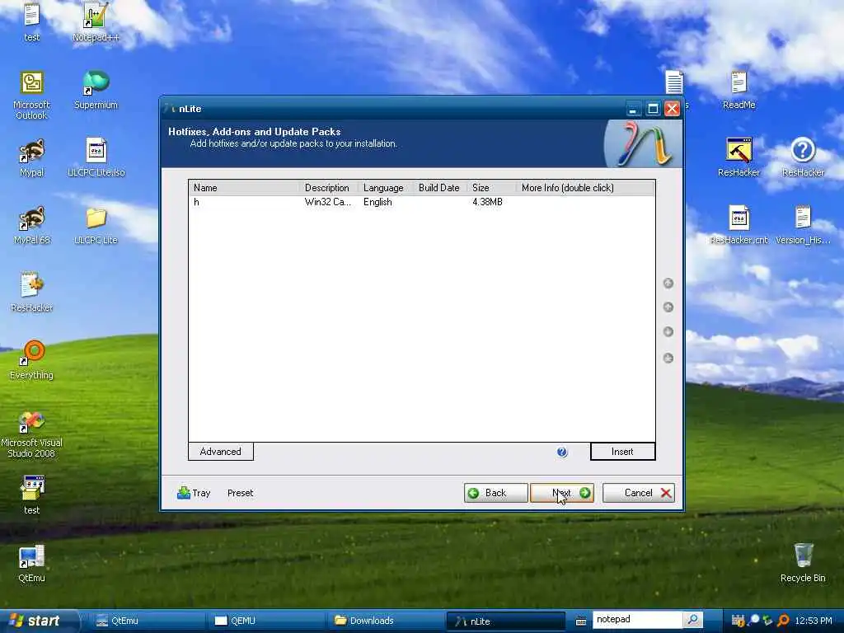Screen dimensions: 844x633
Task: Go Back to the previous nLite page
Action: coord(495,493)
